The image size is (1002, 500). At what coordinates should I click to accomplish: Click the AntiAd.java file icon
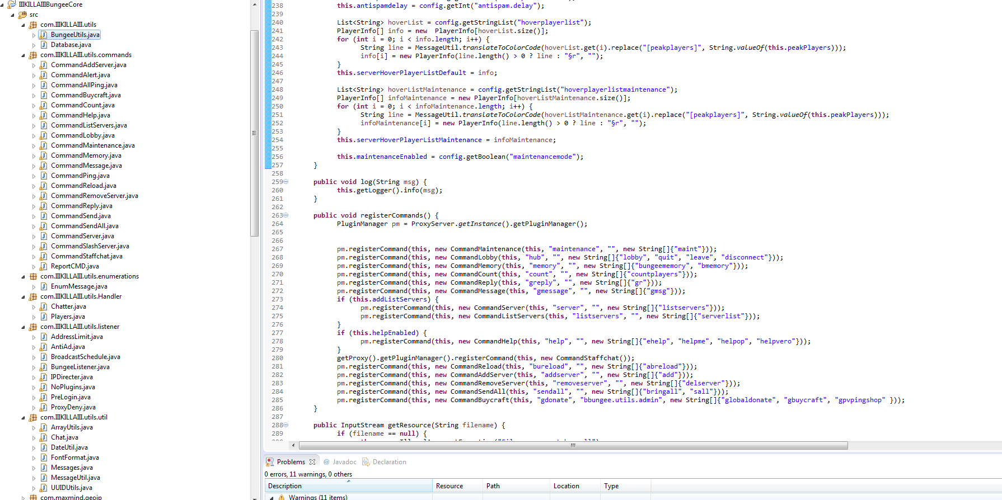(x=44, y=347)
